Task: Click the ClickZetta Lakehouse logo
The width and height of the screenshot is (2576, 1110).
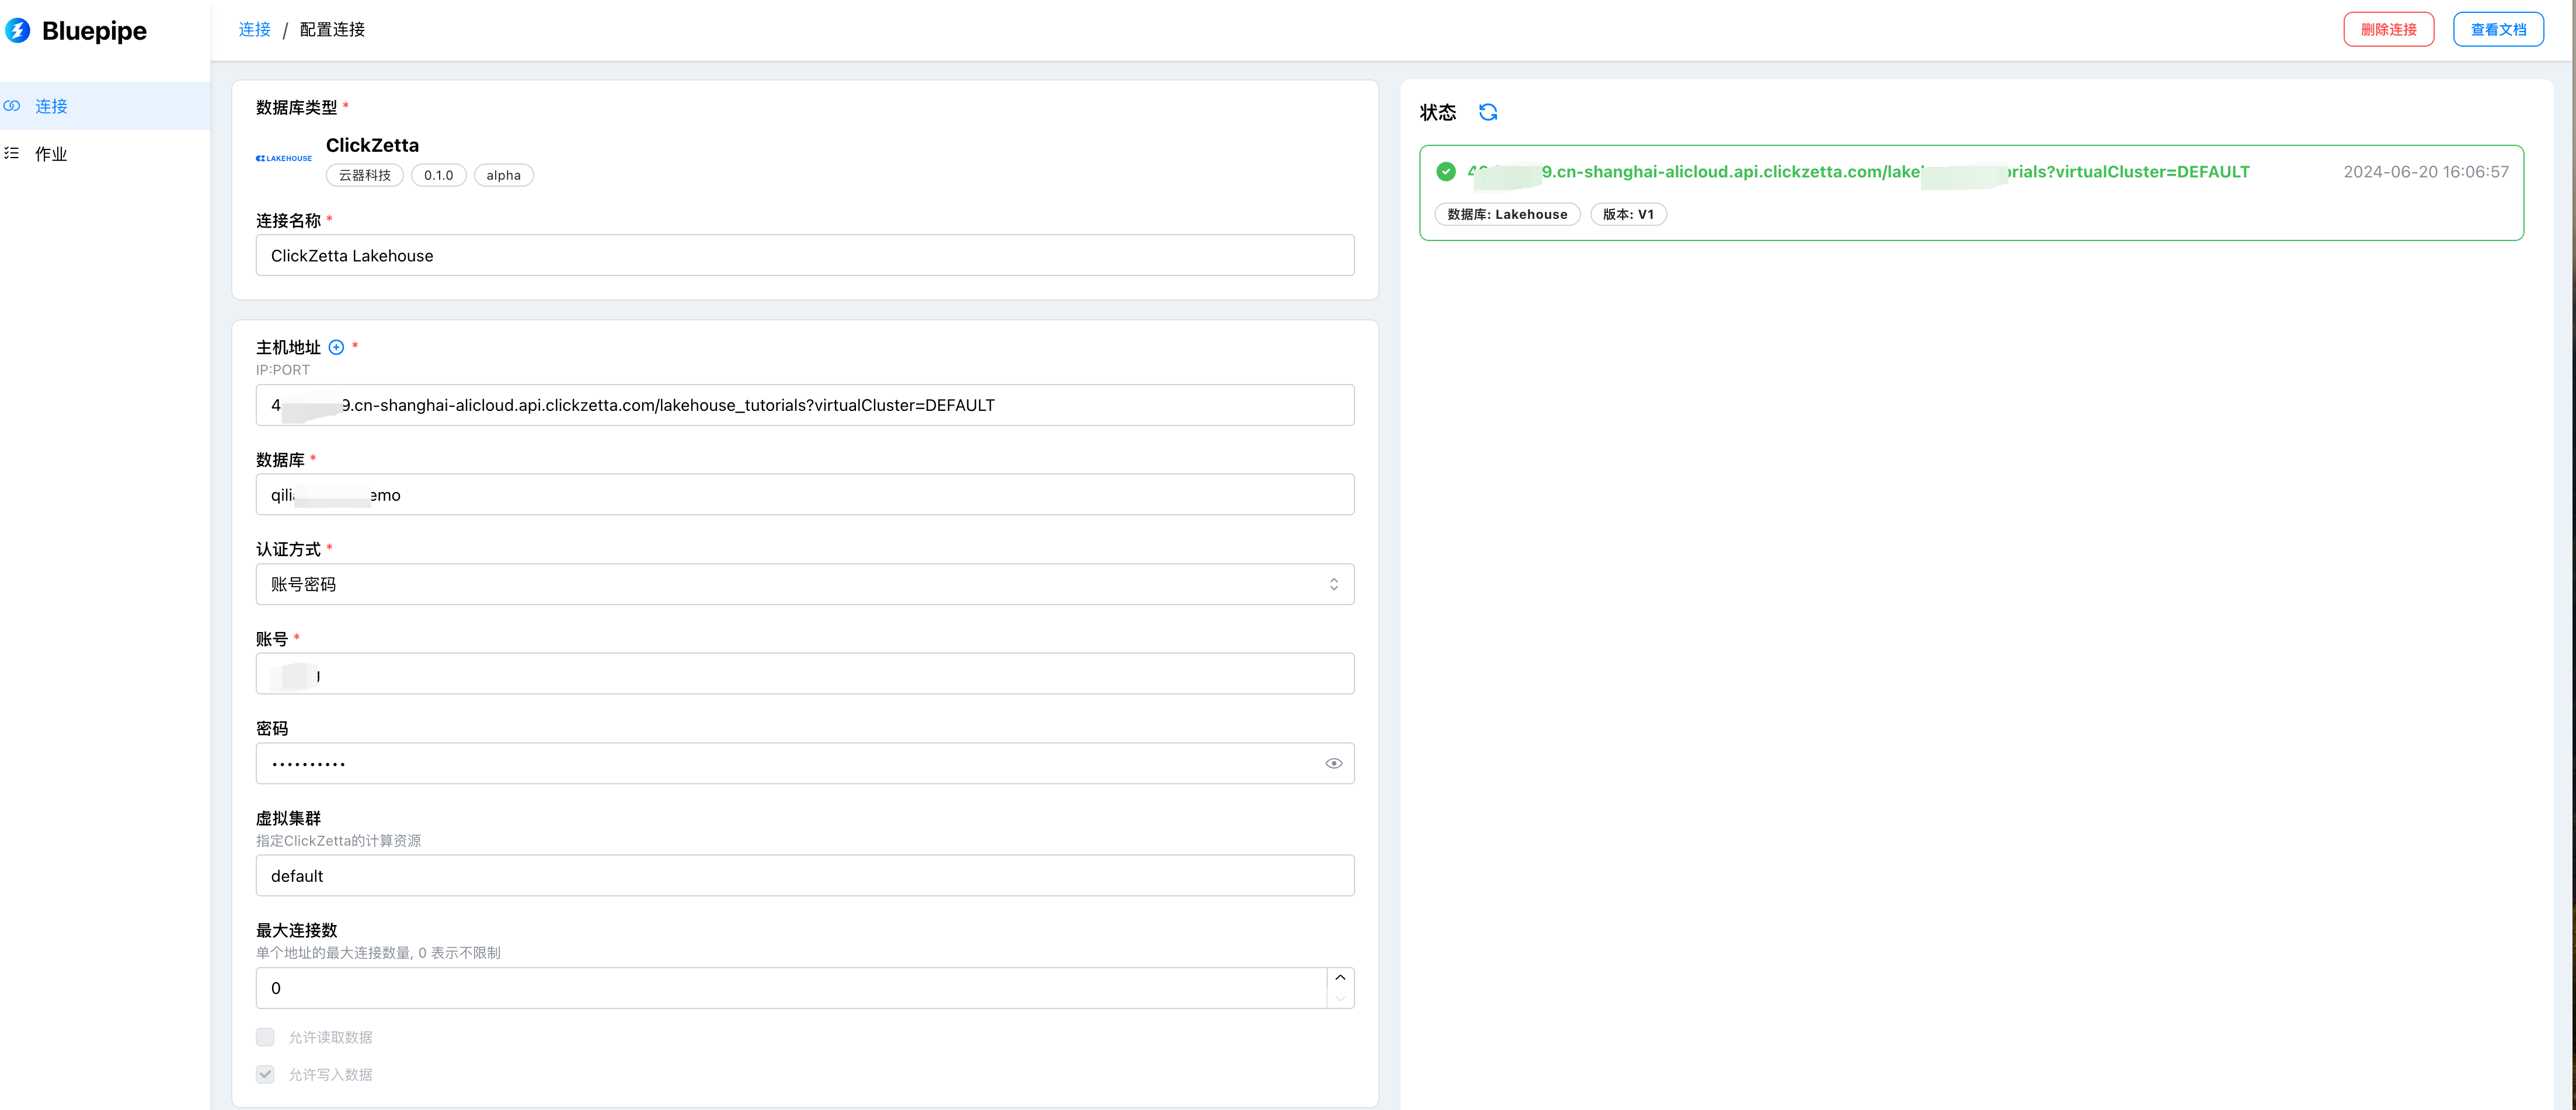Action: (284, 159)
